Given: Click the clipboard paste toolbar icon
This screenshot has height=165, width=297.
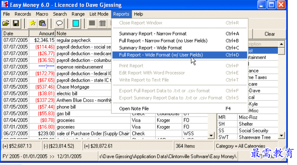Looking at the screenshot, I should (x=42, y=23).
